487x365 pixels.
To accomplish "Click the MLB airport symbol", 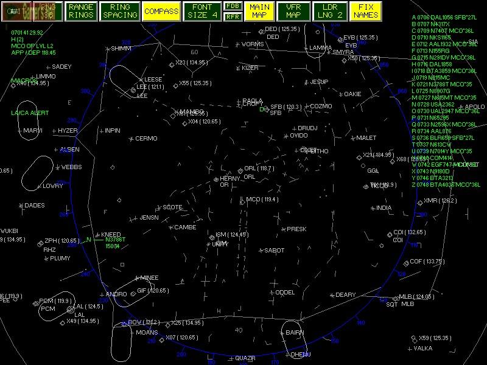I will pos(396,299).
